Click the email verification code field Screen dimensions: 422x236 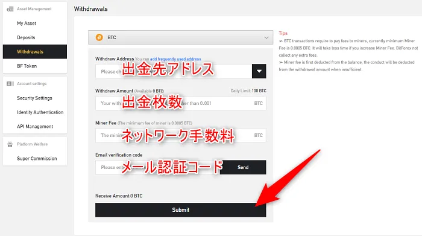(158, 167)
